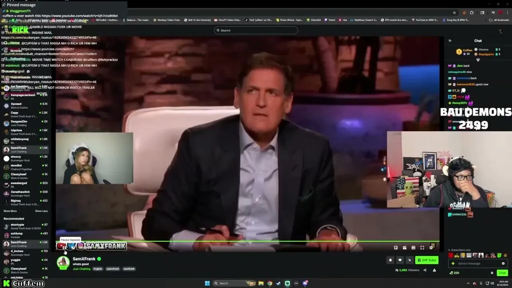Open the player settings gear
Viewport: 512px width, 288px height.
pyautogui.click(x=431, y=248)
